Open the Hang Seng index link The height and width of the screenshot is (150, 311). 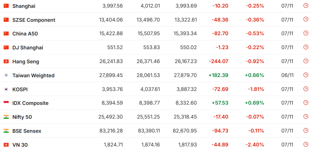tap(26, 61)
